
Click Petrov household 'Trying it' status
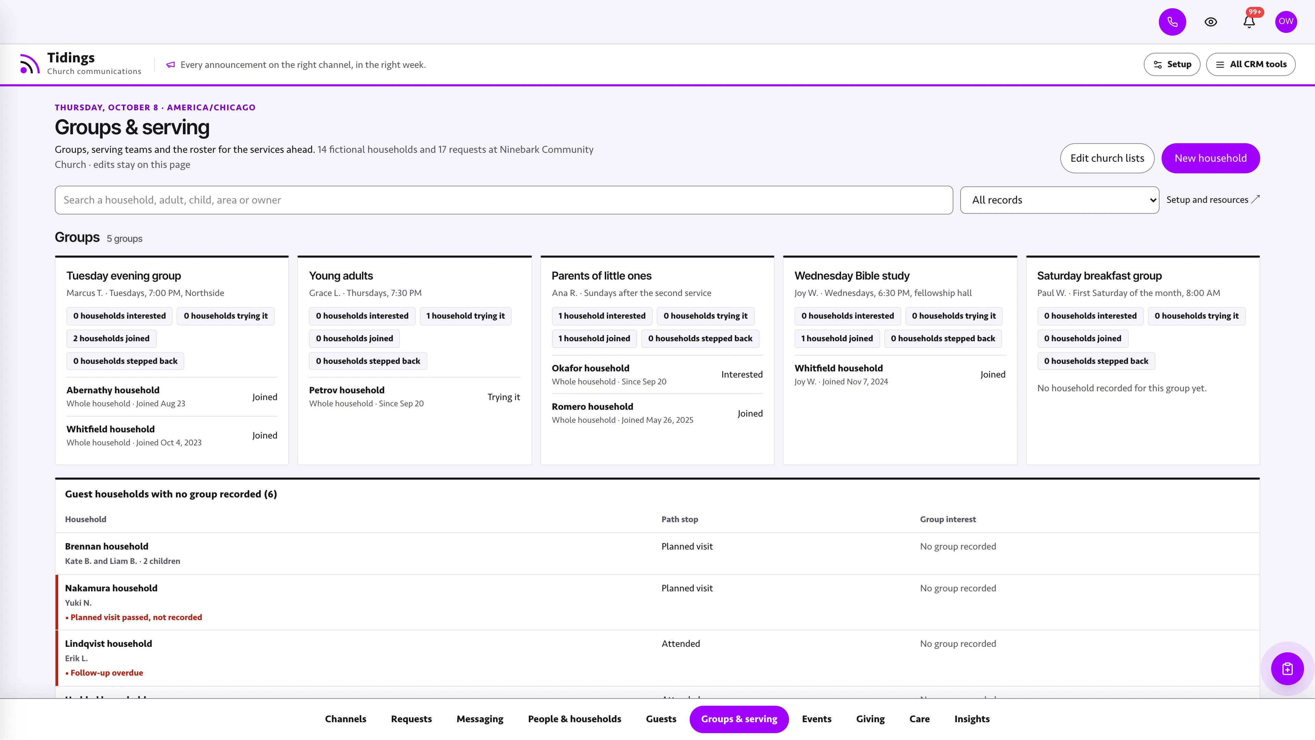[x=503, y=397]
